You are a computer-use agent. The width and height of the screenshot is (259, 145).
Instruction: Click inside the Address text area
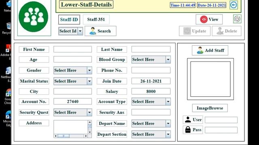coord(71,127)
